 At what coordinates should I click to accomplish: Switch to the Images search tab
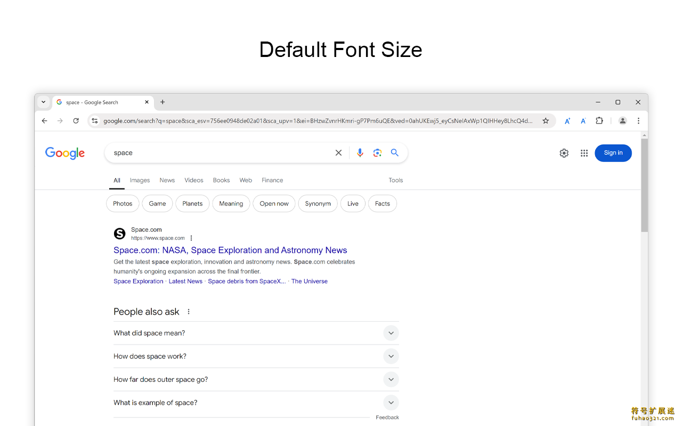pos(140,181)
